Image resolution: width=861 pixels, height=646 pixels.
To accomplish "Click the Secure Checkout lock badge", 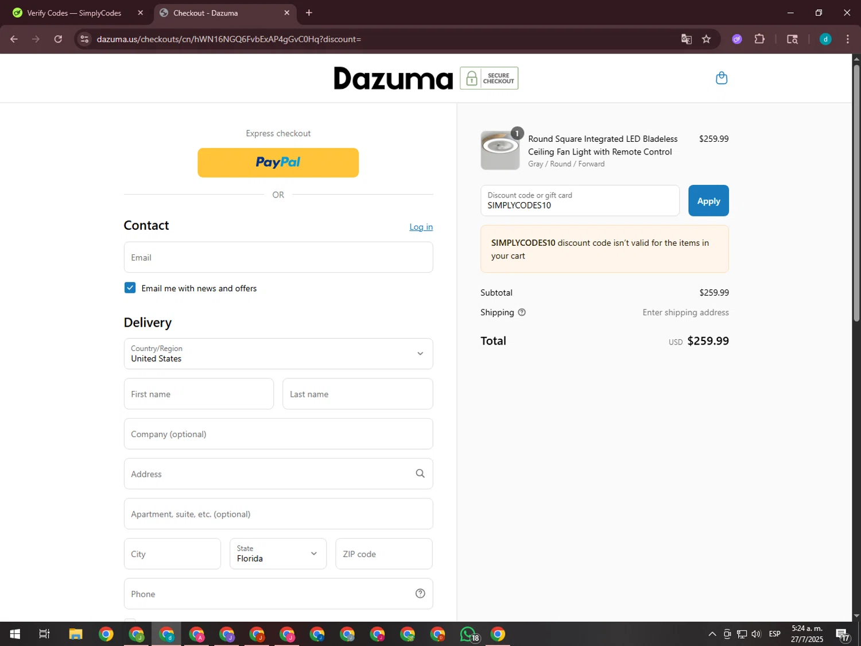I will pyautogui.click(x=489, y=78).
